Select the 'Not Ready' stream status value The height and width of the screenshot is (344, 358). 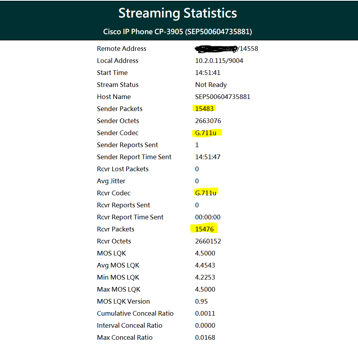(211, 85)
